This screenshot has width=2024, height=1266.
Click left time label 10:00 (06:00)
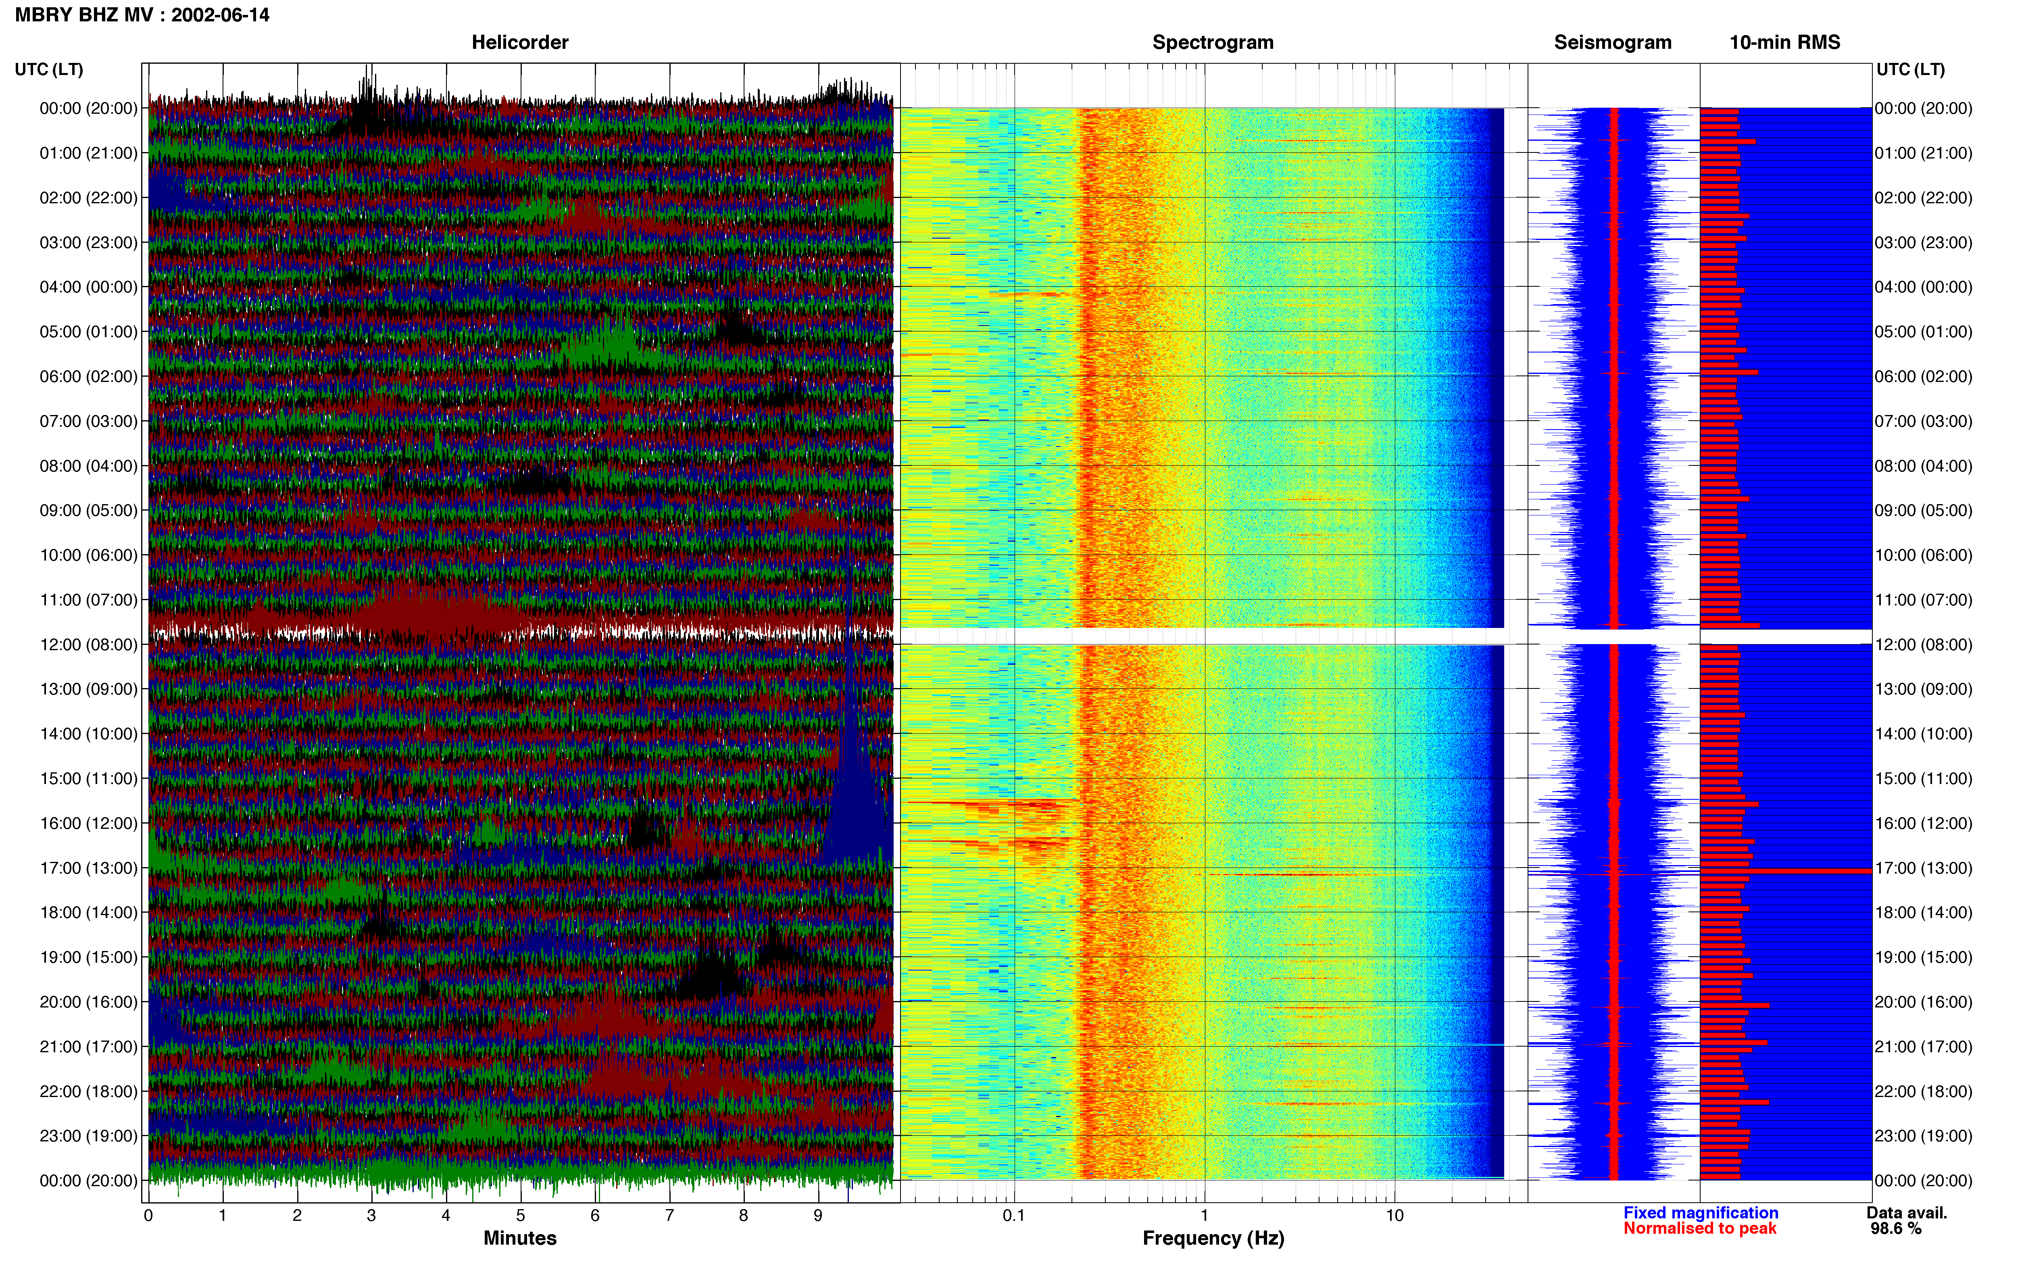click(89, 555)
